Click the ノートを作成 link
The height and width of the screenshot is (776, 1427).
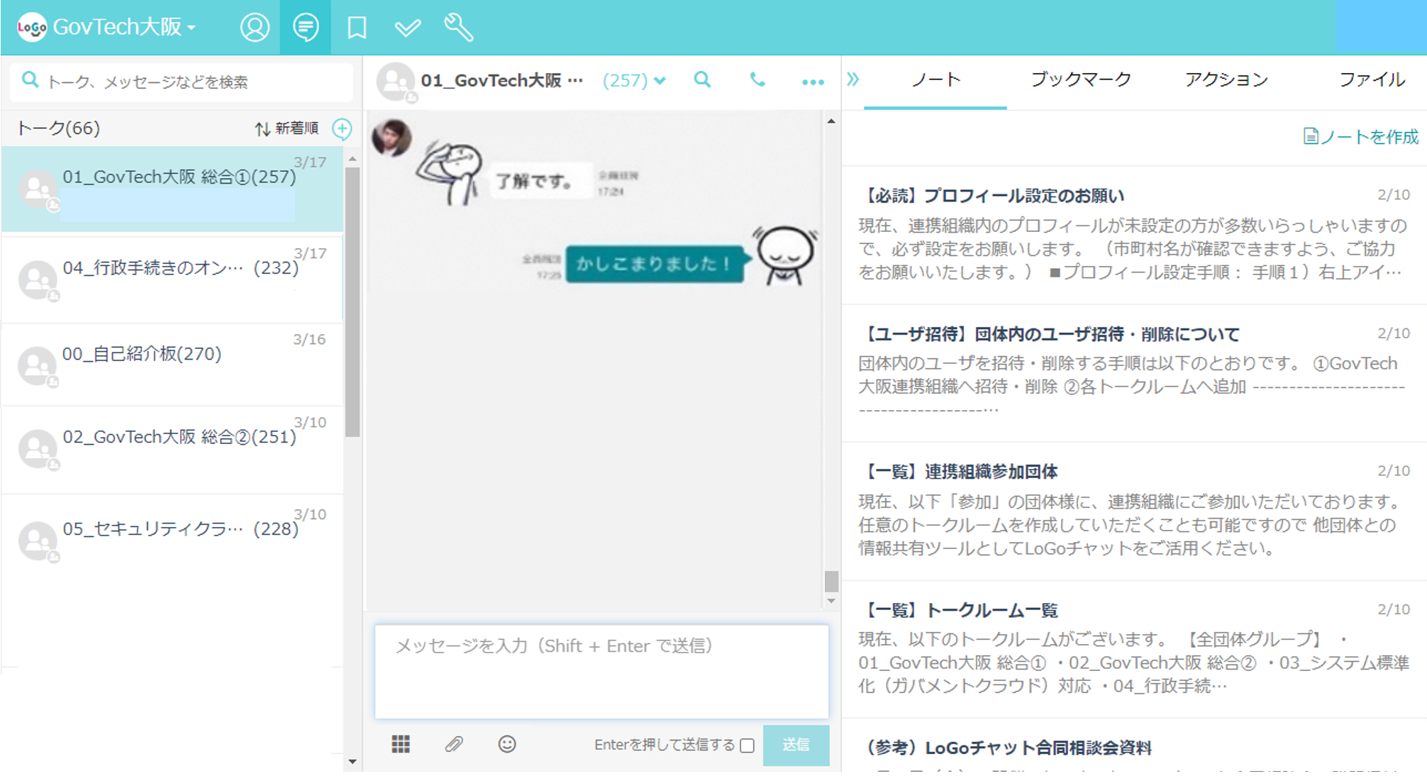click(x=1361, y=137)
